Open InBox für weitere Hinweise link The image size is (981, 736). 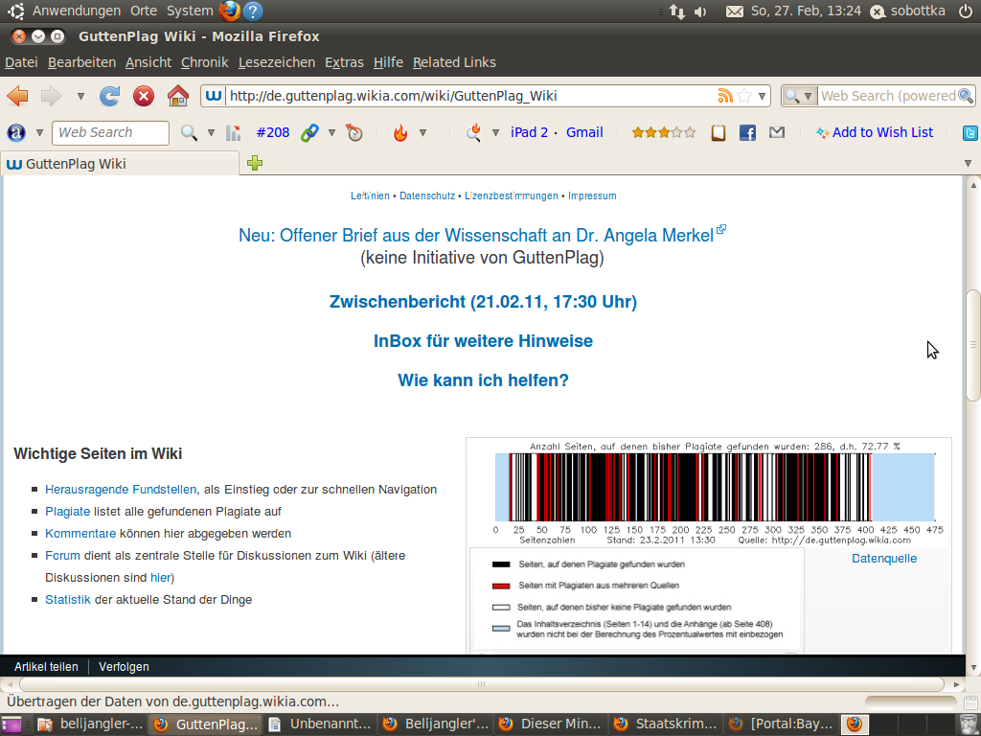coord(483,341)
